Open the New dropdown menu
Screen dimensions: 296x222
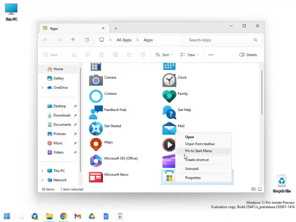[x=52, y=55]
